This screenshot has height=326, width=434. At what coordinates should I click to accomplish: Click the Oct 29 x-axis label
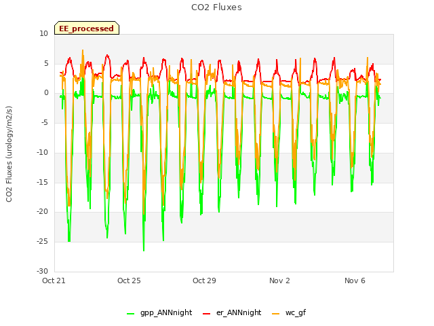coord(204,280)
